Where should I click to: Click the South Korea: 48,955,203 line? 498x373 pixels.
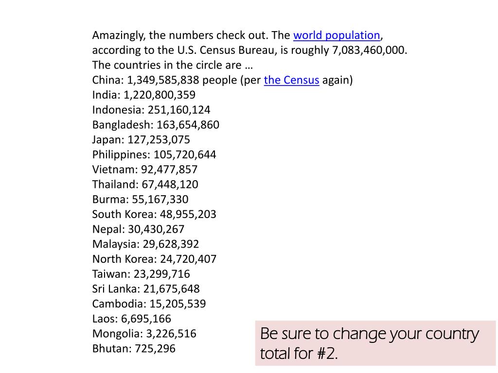coord(154,214)
